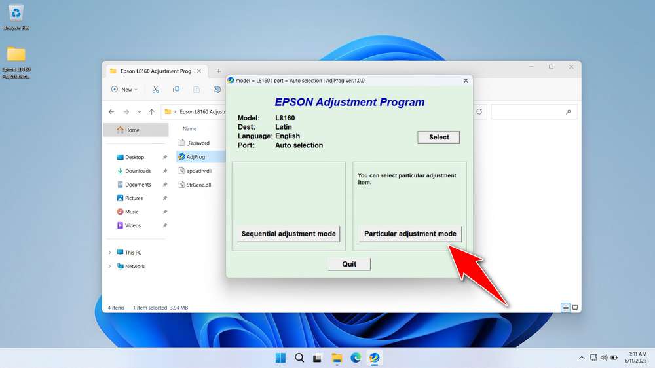Go up one folder level in File Explorer
Screen dimensions: 655x368
coord(152,111)
